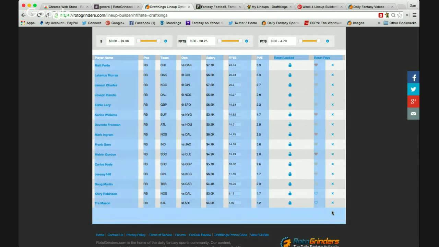Adjust the salary range slider
Viewport: 439px width, 247px height.
(149, 41)
